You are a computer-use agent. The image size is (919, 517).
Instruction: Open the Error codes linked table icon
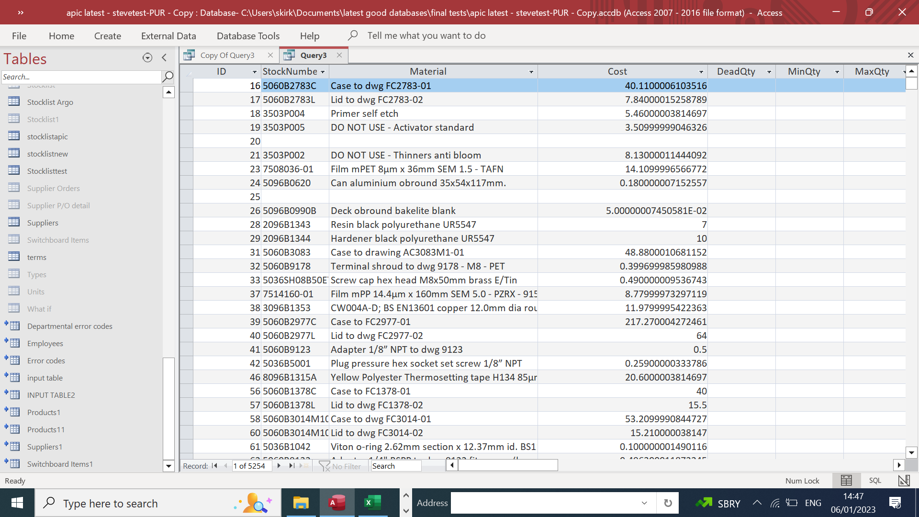[13, 360]
